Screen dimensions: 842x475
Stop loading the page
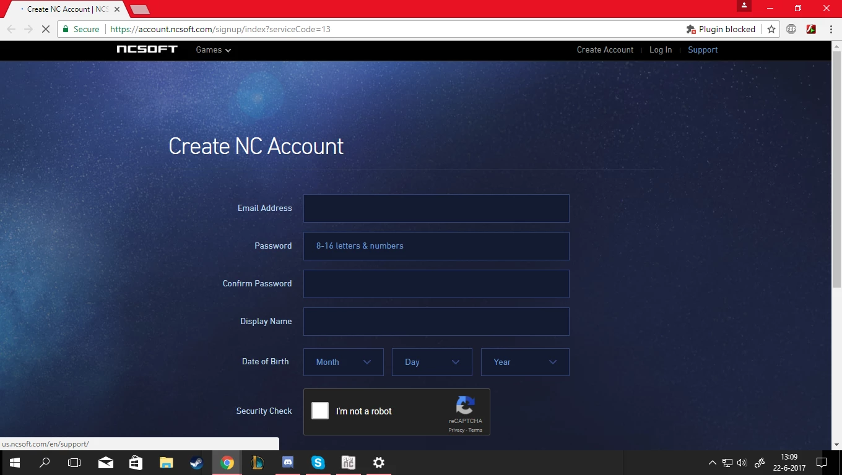(x=46, y=29)
